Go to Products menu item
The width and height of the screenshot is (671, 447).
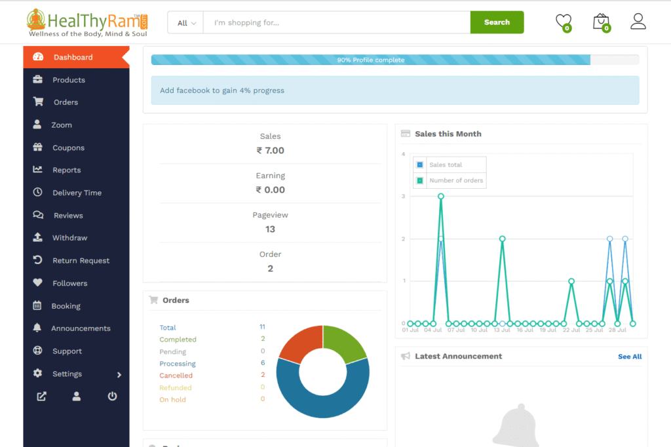pyautogui.click(x=76, y=80)
